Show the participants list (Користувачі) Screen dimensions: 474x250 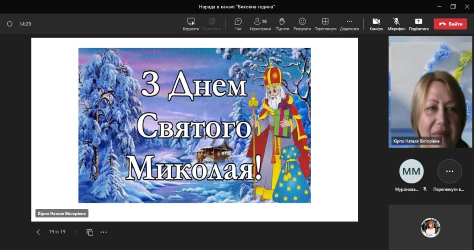[260, 24]
